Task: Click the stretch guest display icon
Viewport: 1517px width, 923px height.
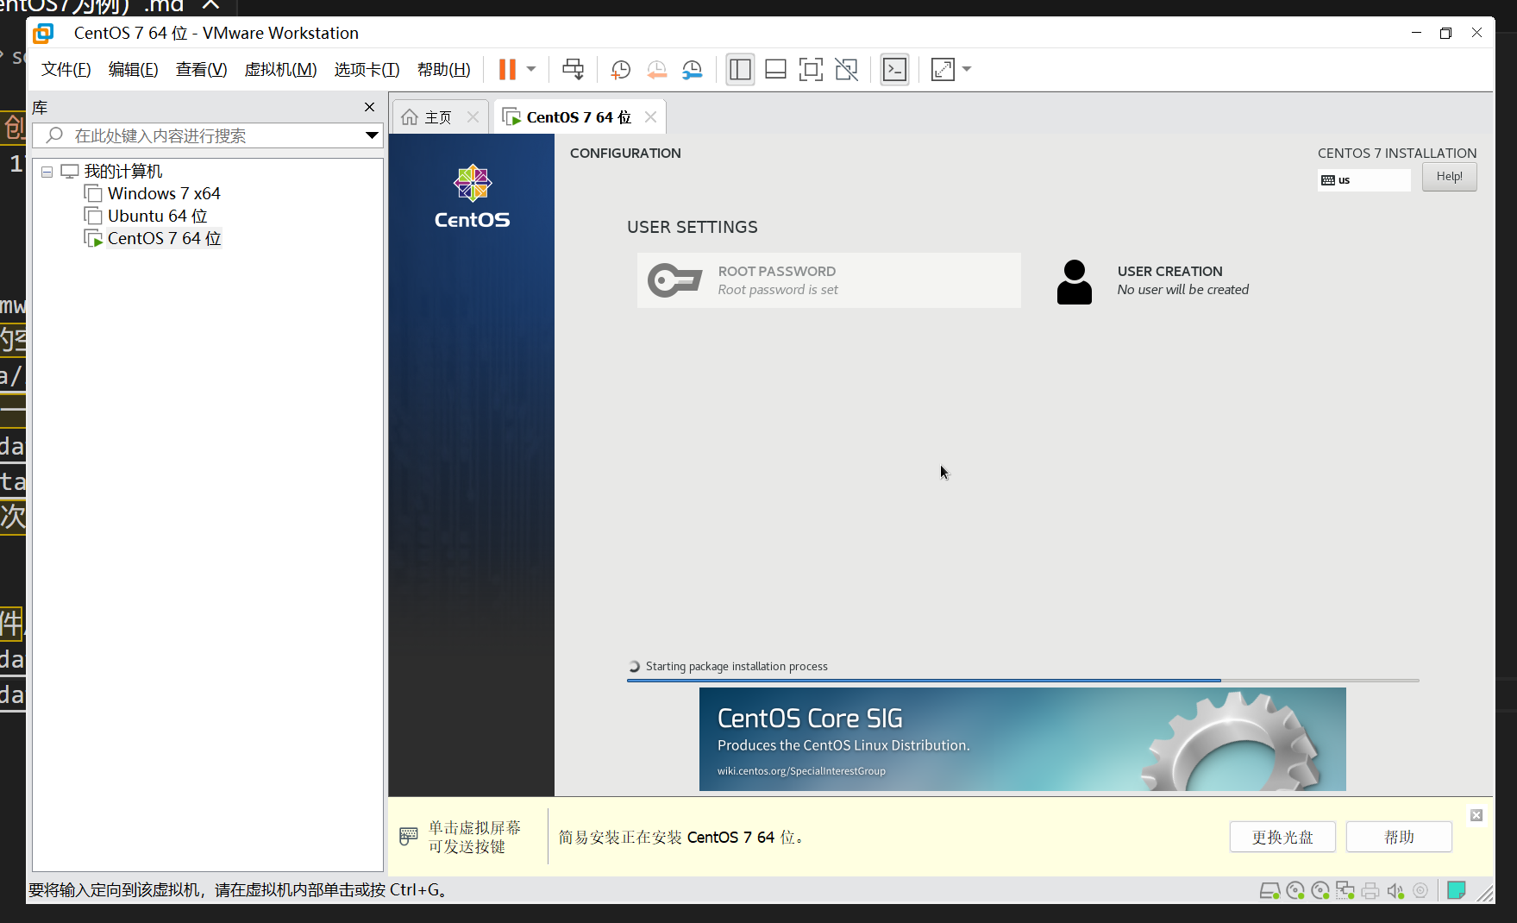Action: pyautogui.click(x=943, y=69)
